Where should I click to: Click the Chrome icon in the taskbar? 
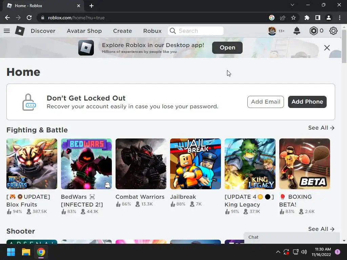(x=41, y=252)
